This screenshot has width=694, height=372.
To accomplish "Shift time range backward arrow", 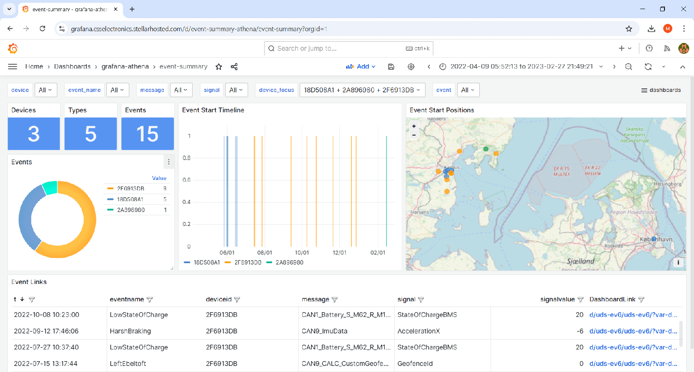I will [x=429, y=66].
